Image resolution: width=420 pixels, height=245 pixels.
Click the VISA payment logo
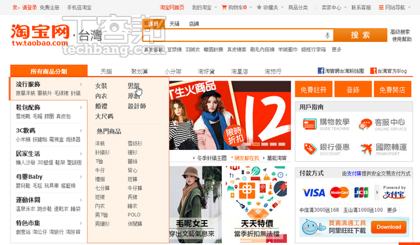click(x=314, y=193)
